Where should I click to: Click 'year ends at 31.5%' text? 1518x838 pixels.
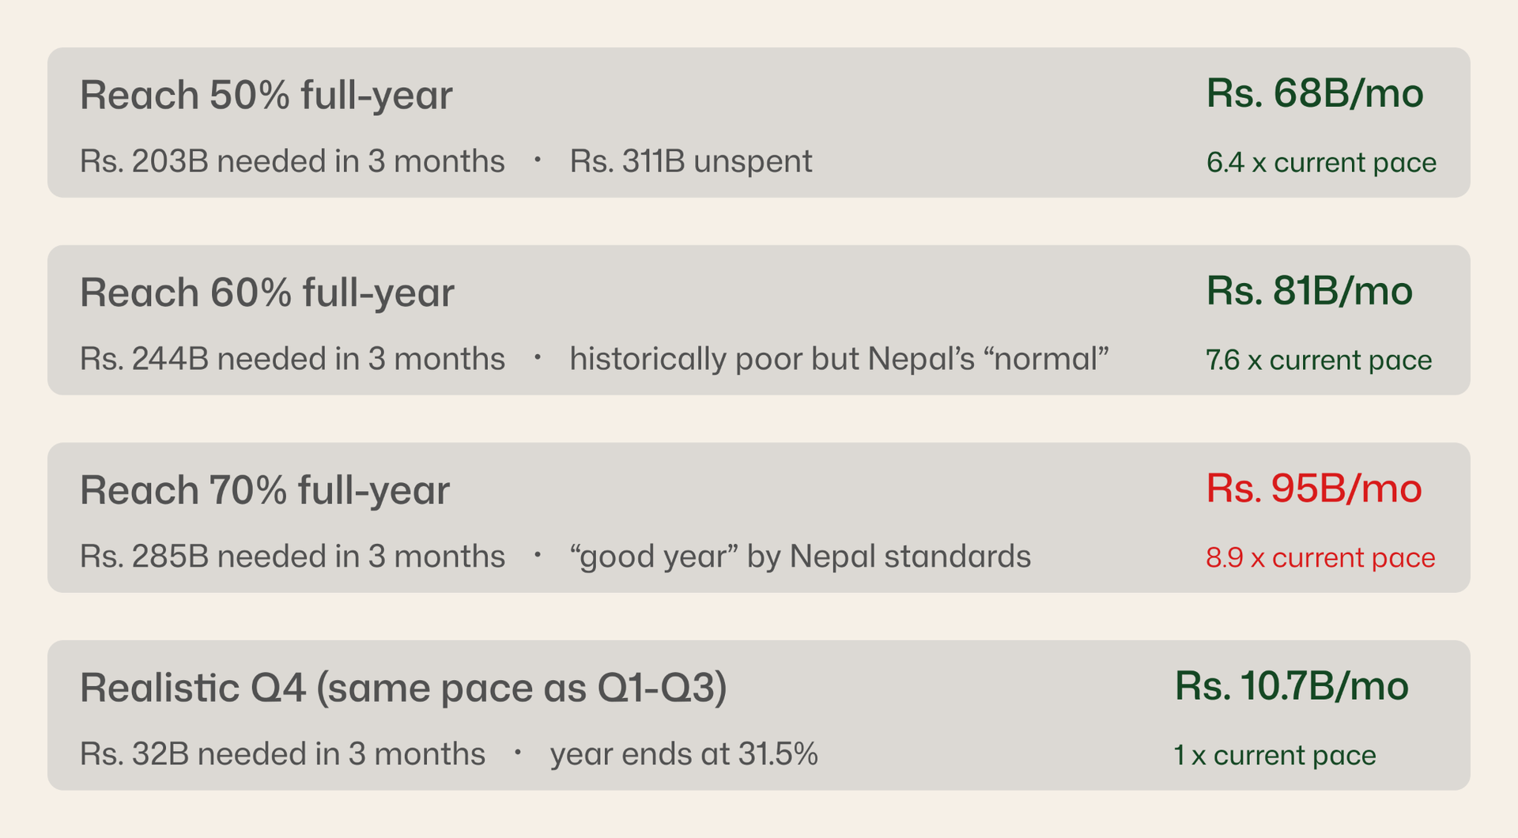(x=683, y=754)
